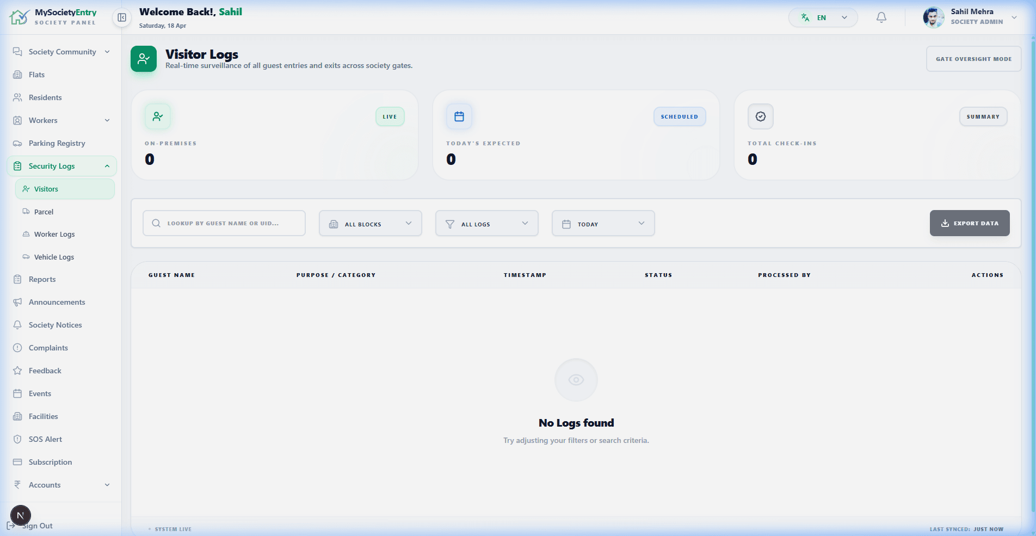This screenshot has height=536, width=1036.
Task: Open Parcel logs from the sidebar
Action: pos(44,212)
